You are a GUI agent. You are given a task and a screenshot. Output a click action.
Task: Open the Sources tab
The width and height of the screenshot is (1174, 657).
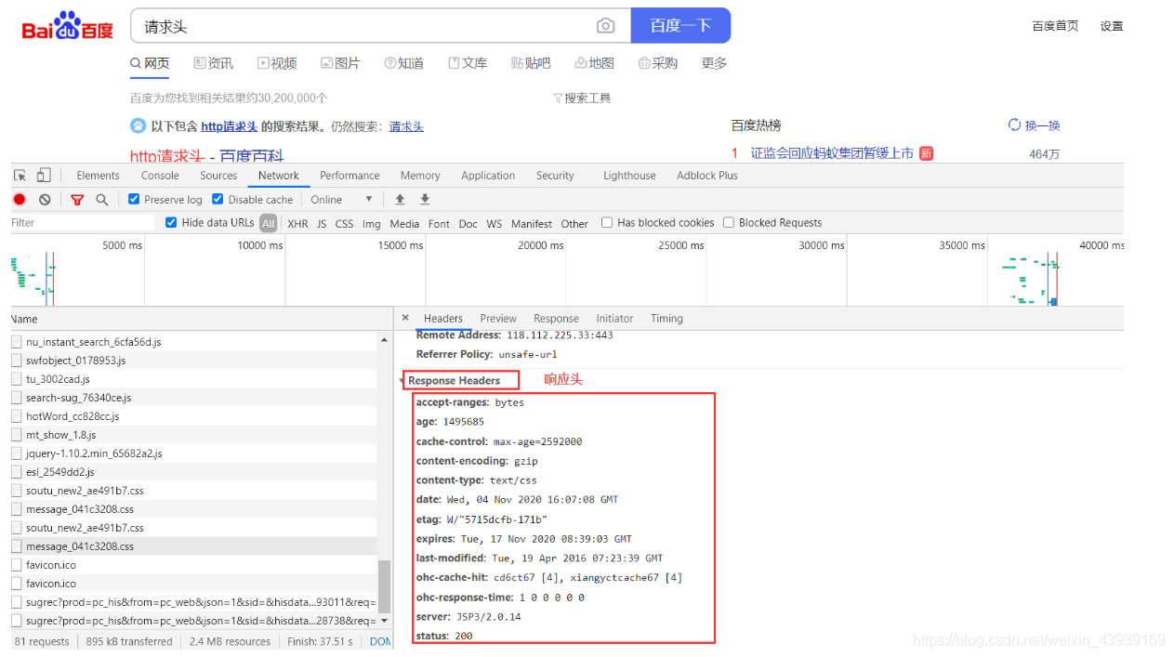click(218, 176)
